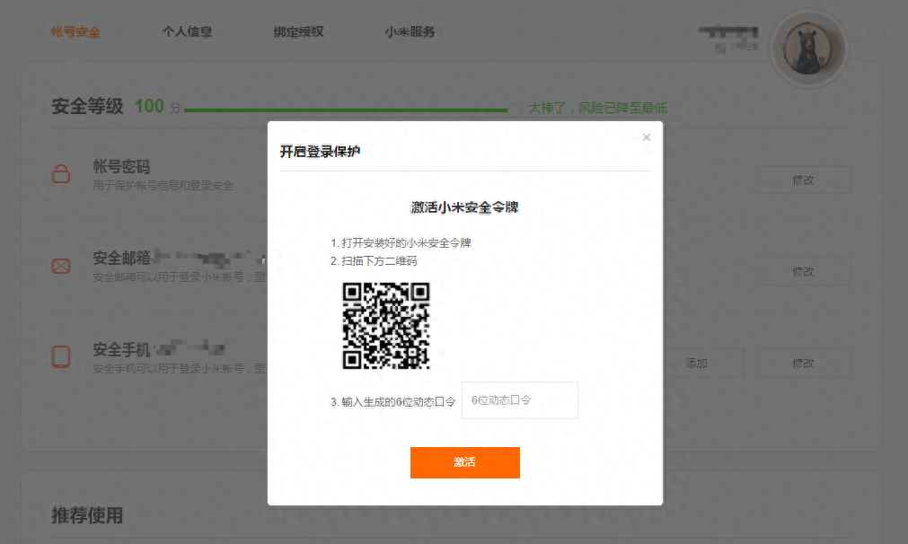
Task: Click the 100 分 security score
Action: [150, 107]
